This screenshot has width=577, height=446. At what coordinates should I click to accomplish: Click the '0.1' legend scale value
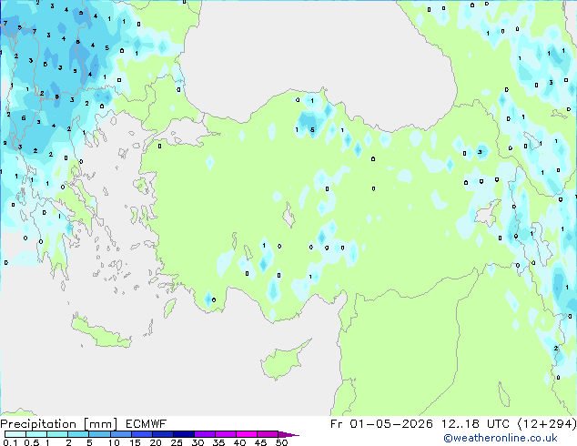pos(10,442)
